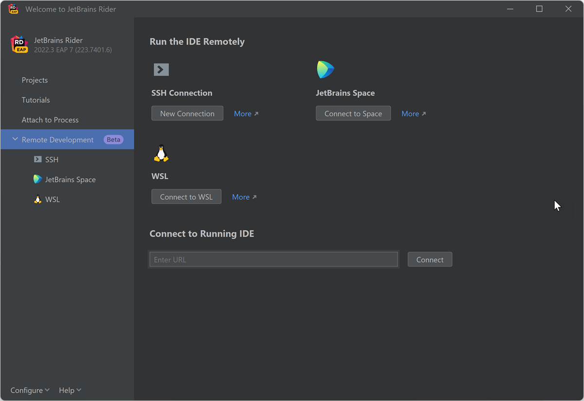This screenshot has height=401, width=584.
Task: Switch to the Tutorials section
Action: click(x=36, y=100)
